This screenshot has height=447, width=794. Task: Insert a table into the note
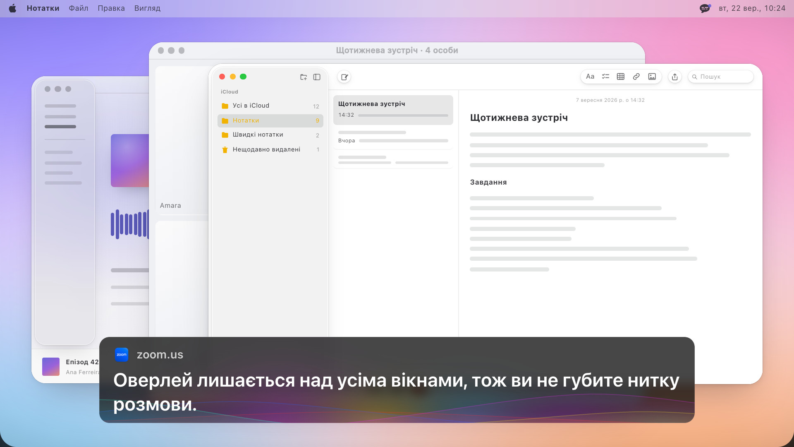coord(621,77)
